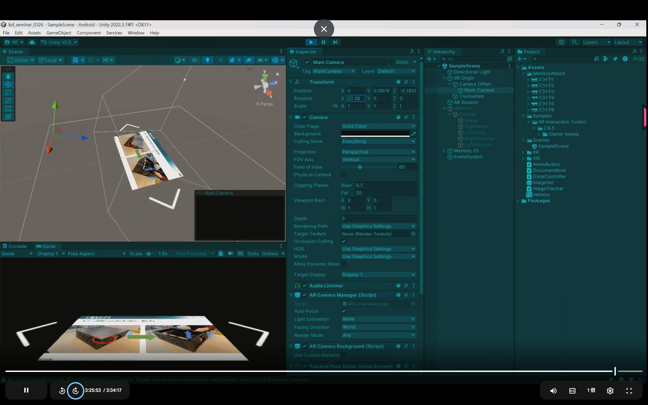Toggle the 2D scene view button

(x=194, y=60)
